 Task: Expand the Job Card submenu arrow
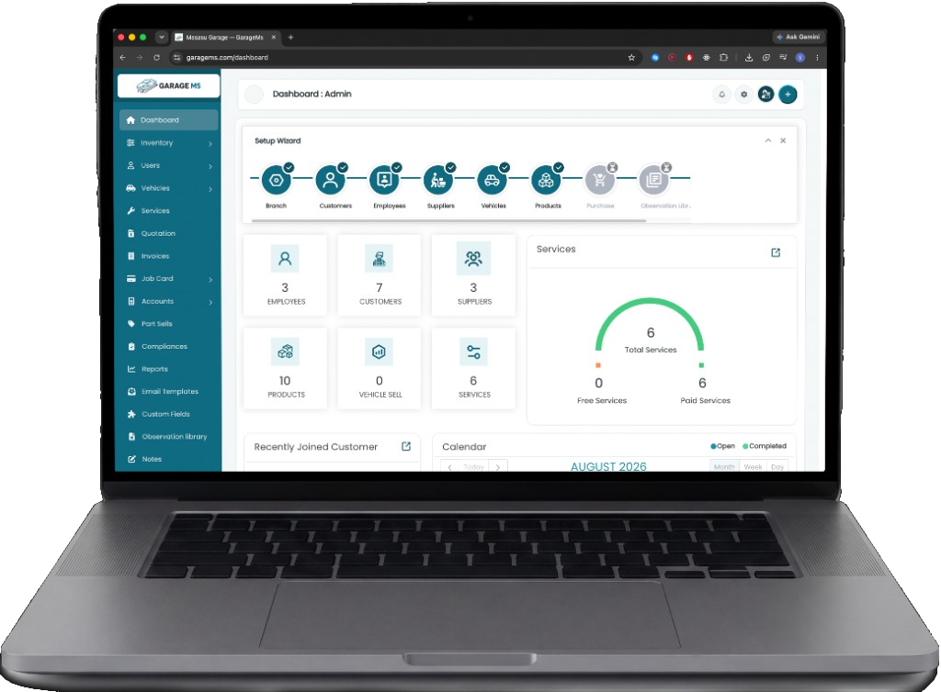(x=210, y=279)
